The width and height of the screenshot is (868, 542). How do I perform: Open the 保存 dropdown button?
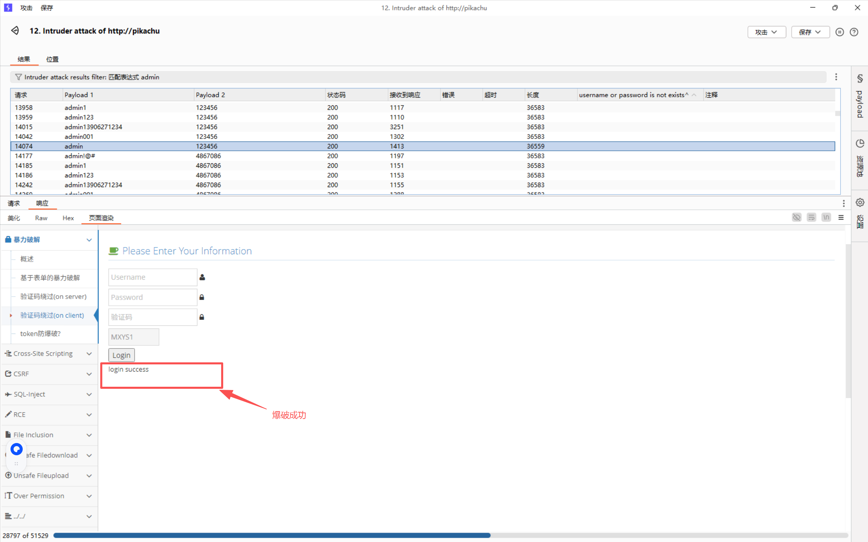pos(810,32)
